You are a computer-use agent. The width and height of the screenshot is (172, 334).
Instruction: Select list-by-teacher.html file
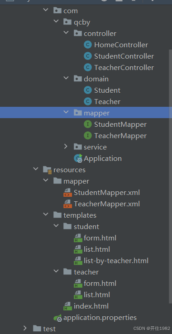(x=116, y=261)
